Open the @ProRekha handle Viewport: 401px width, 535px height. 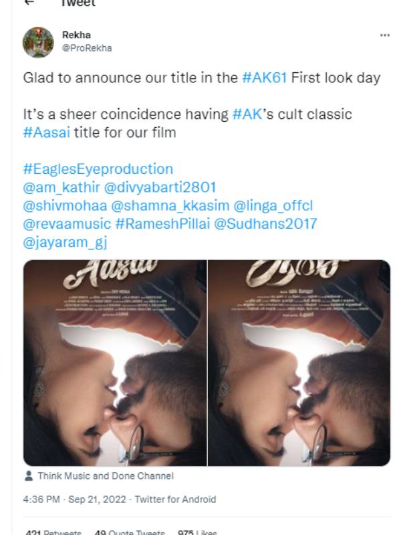(x=87, y=47)
